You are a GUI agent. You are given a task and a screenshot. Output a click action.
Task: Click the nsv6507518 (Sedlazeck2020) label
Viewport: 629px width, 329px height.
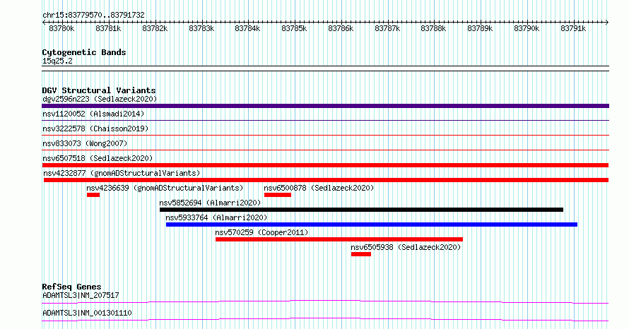tap(98, 158)
